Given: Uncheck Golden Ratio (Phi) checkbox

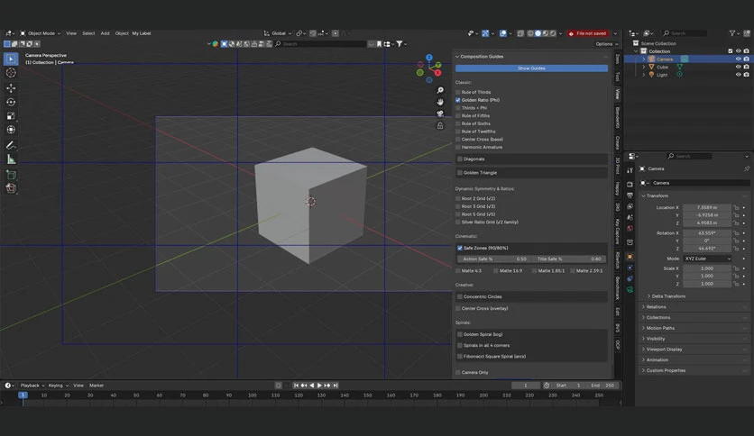Looking at the screenshot, I should [458, 100].
